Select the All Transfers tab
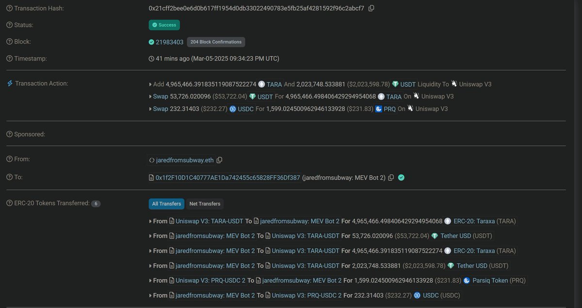Screen dimensions: 582x308 click(166, 204)
